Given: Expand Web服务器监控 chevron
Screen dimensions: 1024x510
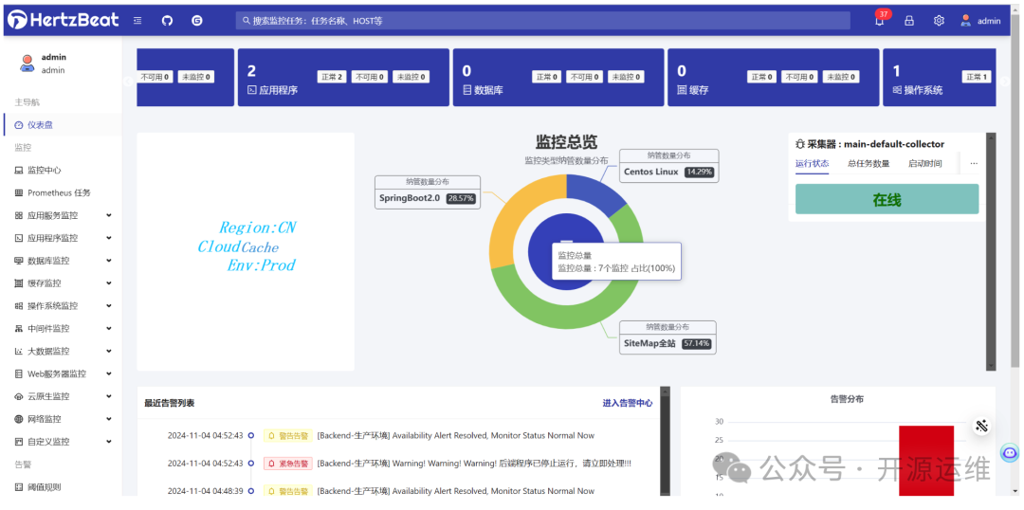Looking at the screenshot, I should [108, 373].
